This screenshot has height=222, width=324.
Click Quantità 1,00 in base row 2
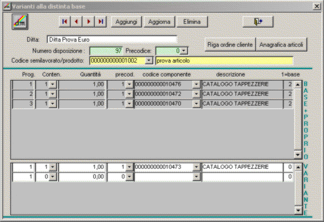point(82,94)
